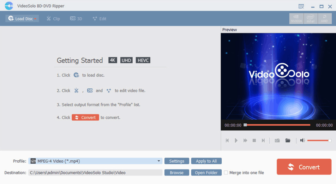336x184 pixels.
Task: Click the MPEG format icon in Profile
Action: [33, 161]
